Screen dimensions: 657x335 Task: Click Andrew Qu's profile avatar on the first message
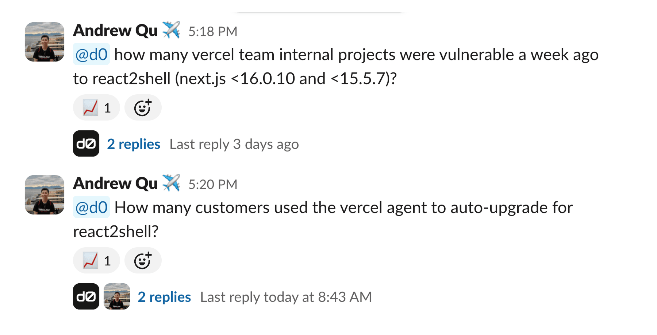(44, 42)
